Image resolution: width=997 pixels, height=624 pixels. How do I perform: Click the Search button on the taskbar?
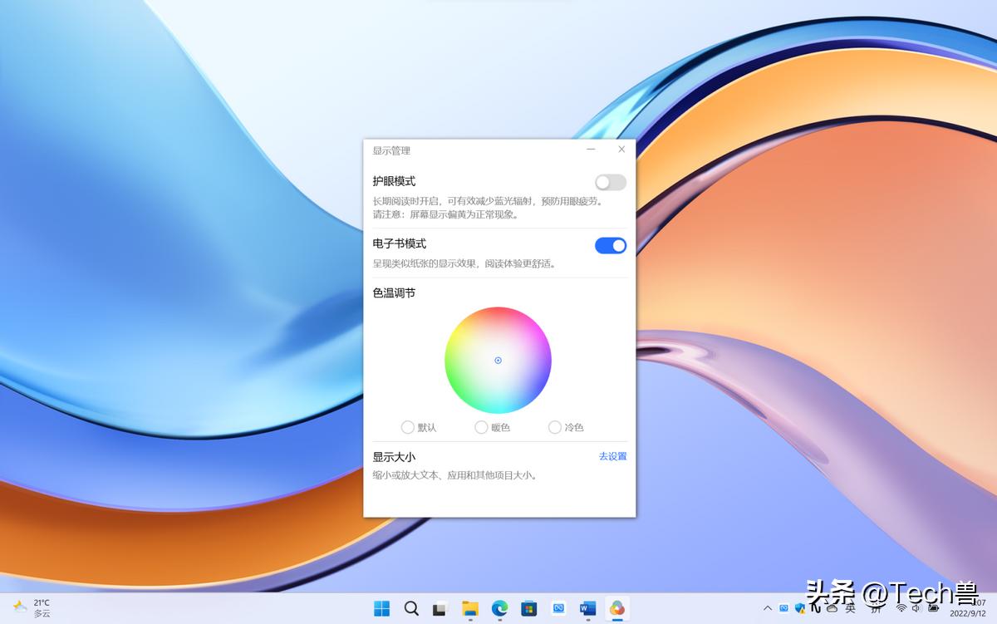pyautogui.click(x=411, y=609)
